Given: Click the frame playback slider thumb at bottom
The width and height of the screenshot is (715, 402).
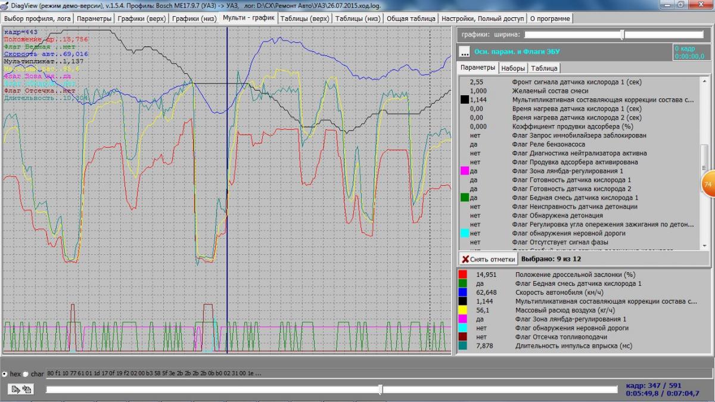Looking at the screenshot, I should tap(380, 389).
